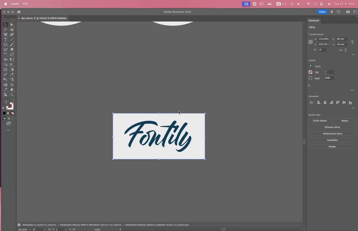Open the search icon in Illustrator header
Image resolution: width=358 pixels, height=231 pixels.
click(338, 12)
